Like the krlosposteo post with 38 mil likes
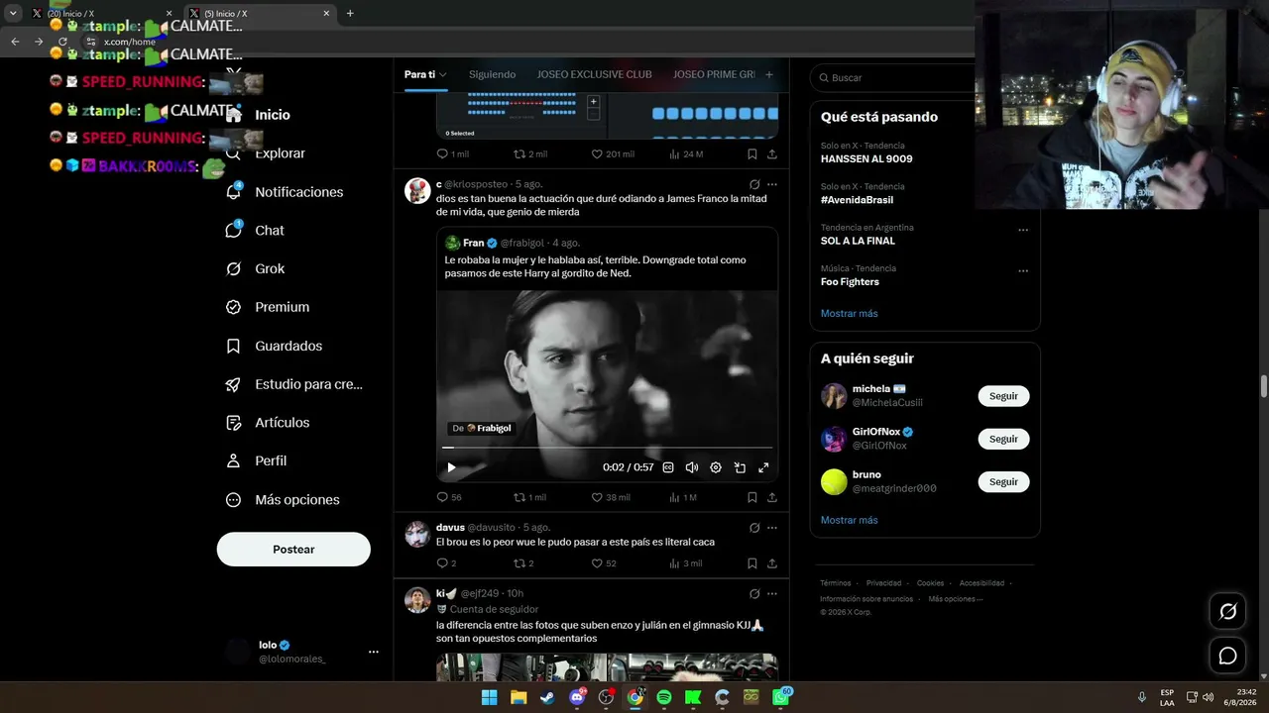The image size is (1269, 713). pyautogui.click(x=611, y=497)
